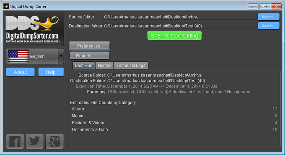Open the language dropdown arrow
This screenshot has width=285, height=155.
[61, 56]
